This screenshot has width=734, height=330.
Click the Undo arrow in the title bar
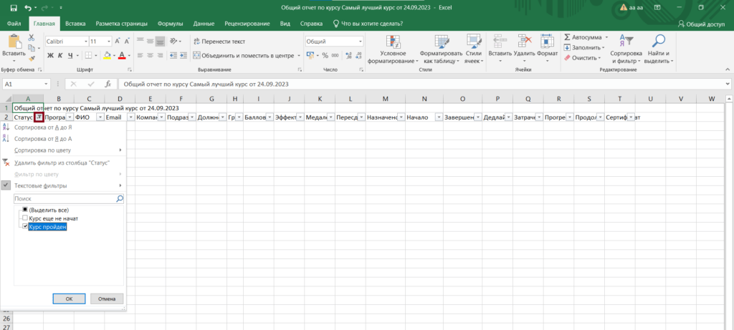(28, 8)
